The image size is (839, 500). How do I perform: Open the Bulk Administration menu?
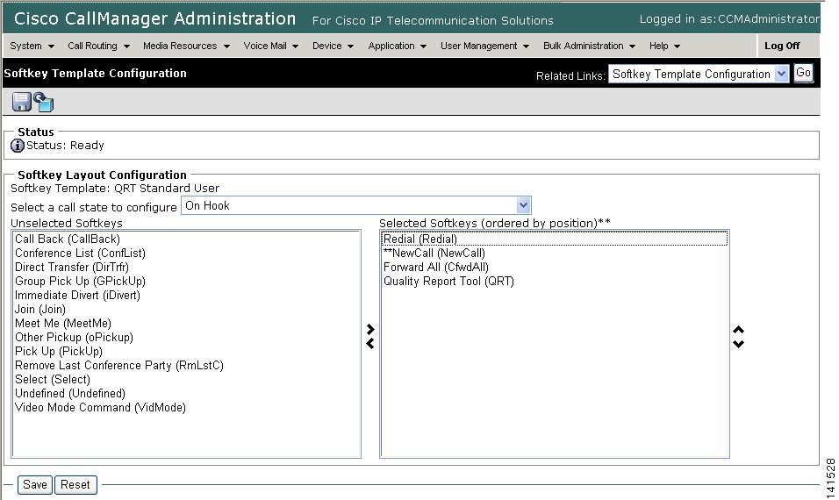tap(589, 46)
